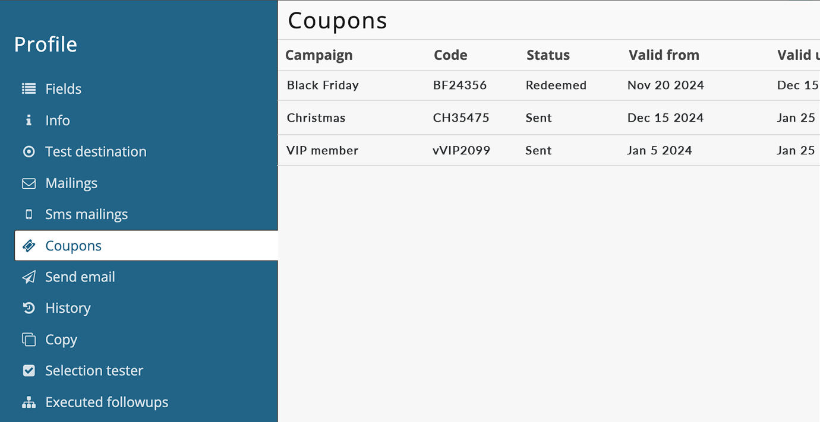Image resolution: width=820 pixels, height=422 pixels.
Task: Click the Info icon in sidebar
Action: click(x=29, y=120)
